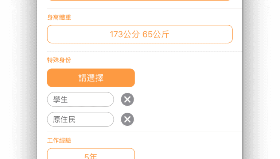Tap the 工作經驗 section label
Viewport: 280px width, 159px height.
tap(59, 140)
